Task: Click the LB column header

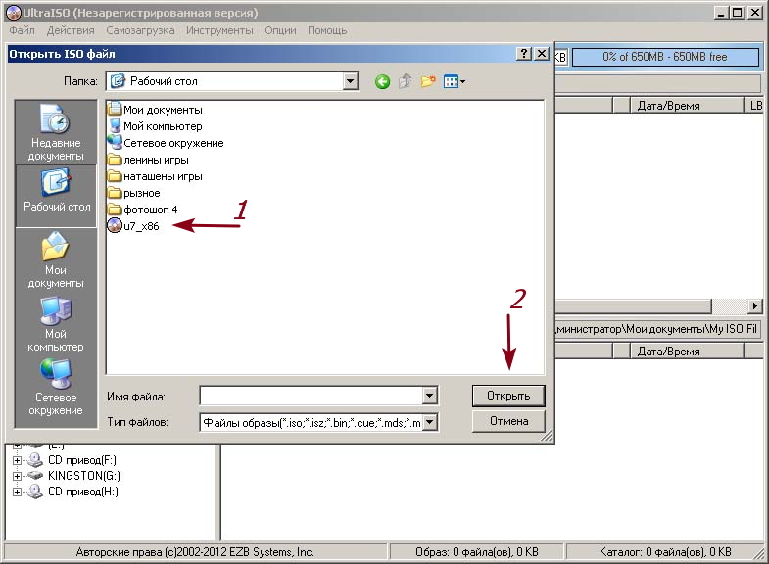Action: click(x=755, y=106)
